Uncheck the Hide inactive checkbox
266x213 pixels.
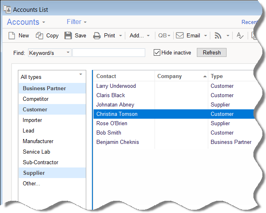157,52
